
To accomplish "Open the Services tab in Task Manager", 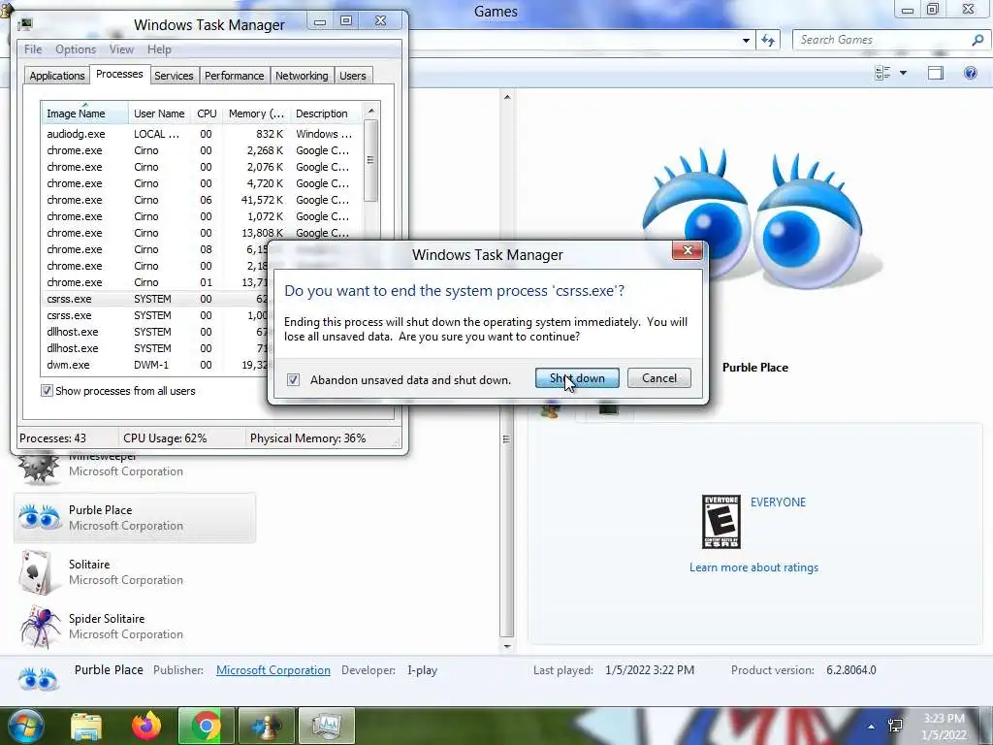I will coord(174,76).
